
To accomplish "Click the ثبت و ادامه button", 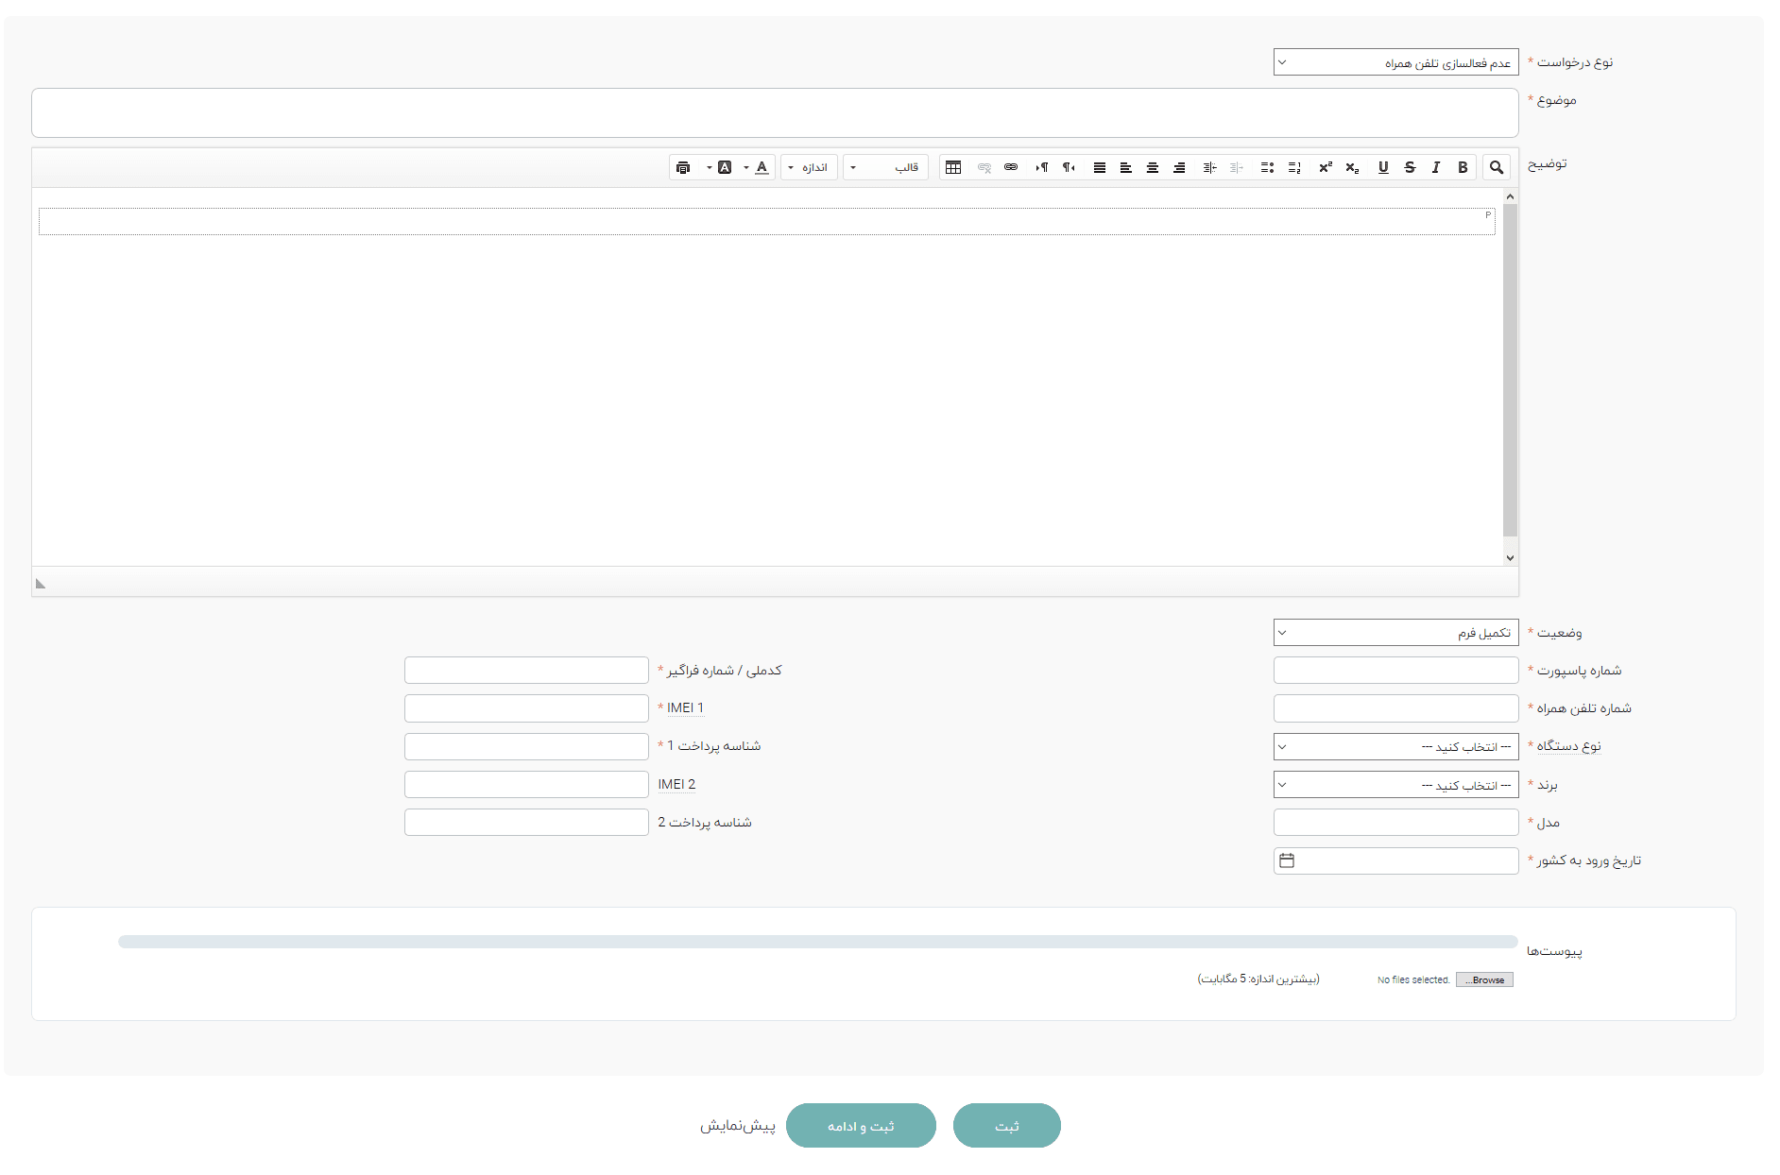I will 861,1126.
